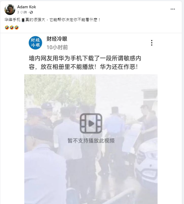Click the shared post text about 华为手机
The image size is (184, 204).
[85, 63]
